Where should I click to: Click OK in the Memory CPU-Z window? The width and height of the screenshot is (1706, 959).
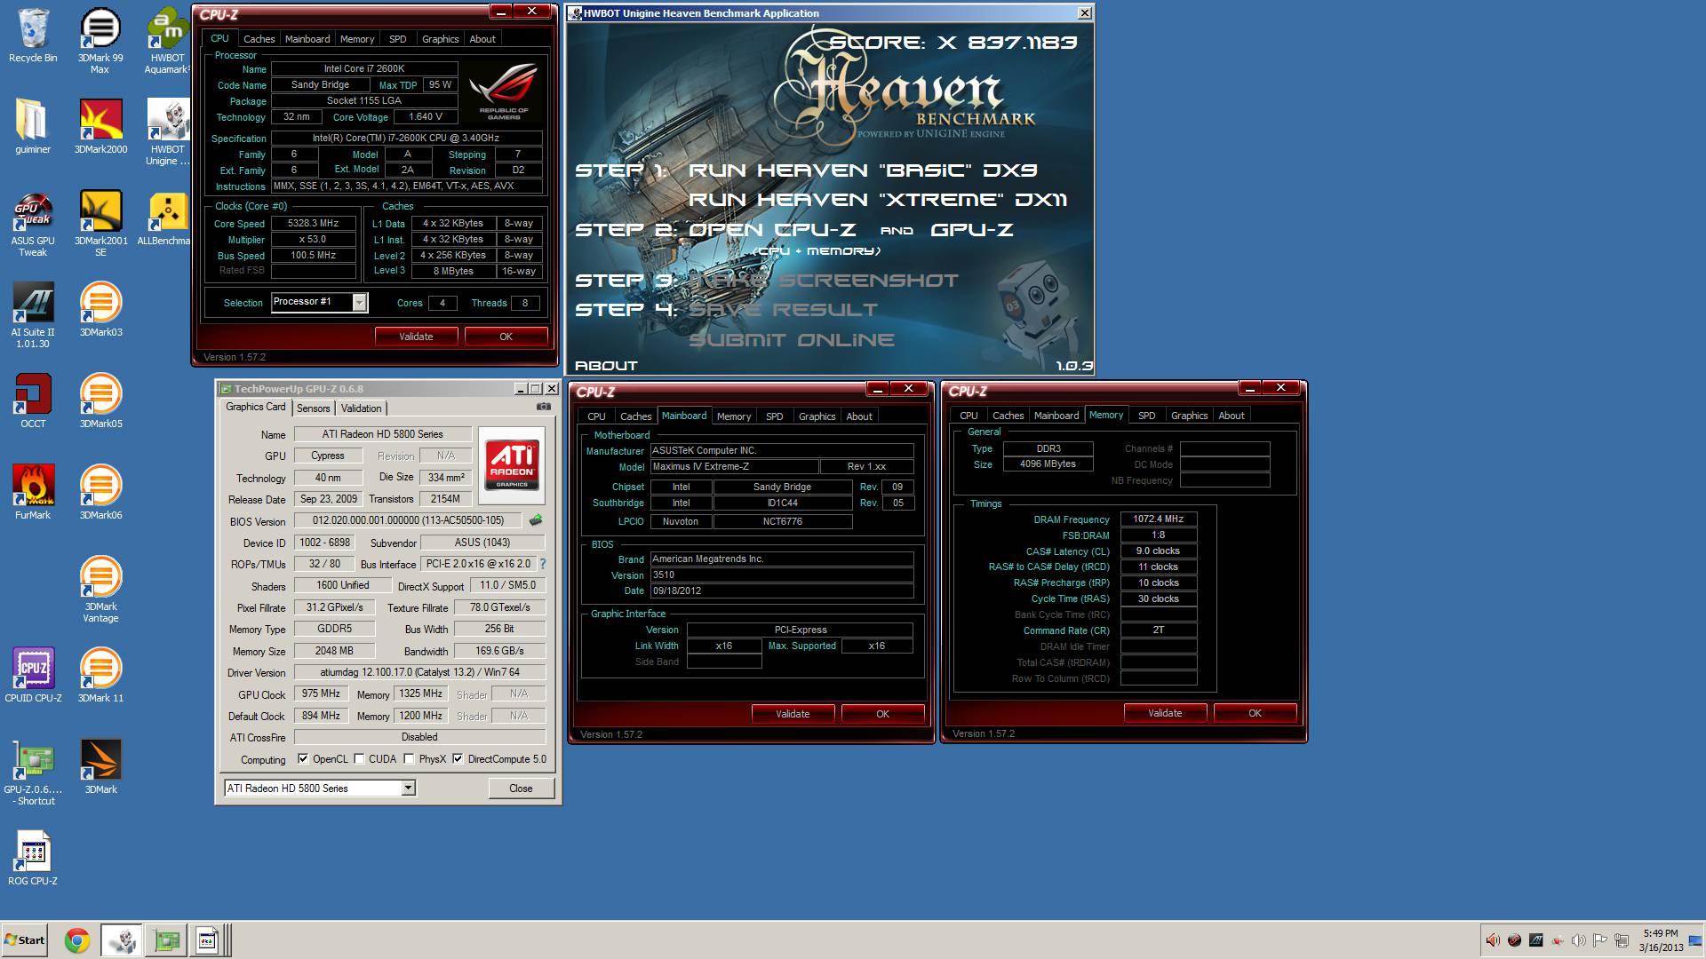tap(1255, 713)
